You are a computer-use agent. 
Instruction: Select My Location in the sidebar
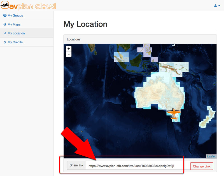coord(27,33)
